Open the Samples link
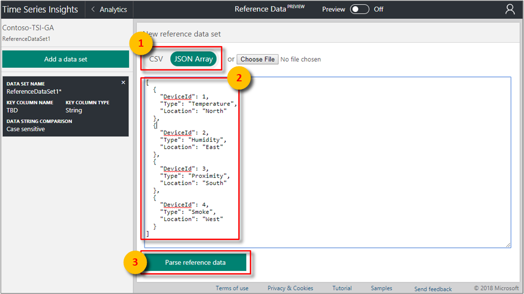The width and height of the screenshot is (524, 294). (x=381, y=288)
